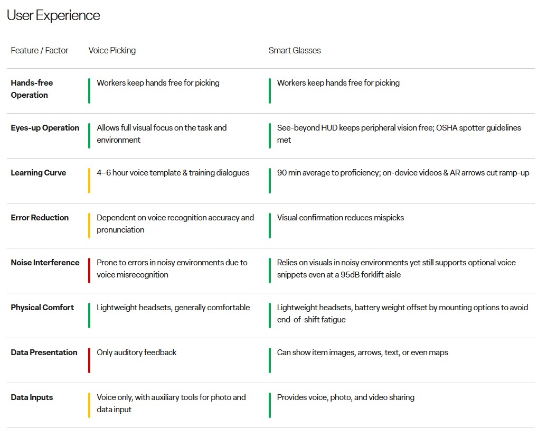Click green bar beside Visual confirmation reduces mispicks
Screen dimensions: 547x436
[x=270, y=226]
